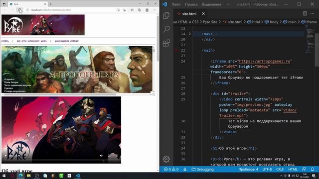Mute the trailer video sound
Viewport: 319px width, 179px height.
click(101, 156)
